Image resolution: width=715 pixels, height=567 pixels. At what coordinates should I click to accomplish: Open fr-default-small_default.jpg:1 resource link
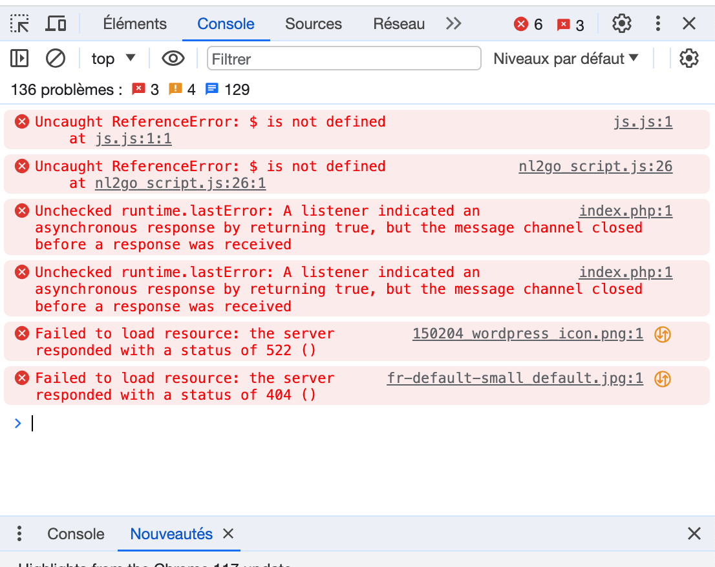[x=515, y=378]
